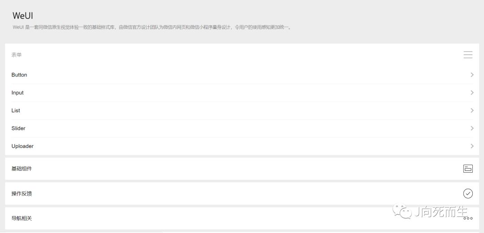Open the Input component page
Screen dimensions: 484x233
242,93
